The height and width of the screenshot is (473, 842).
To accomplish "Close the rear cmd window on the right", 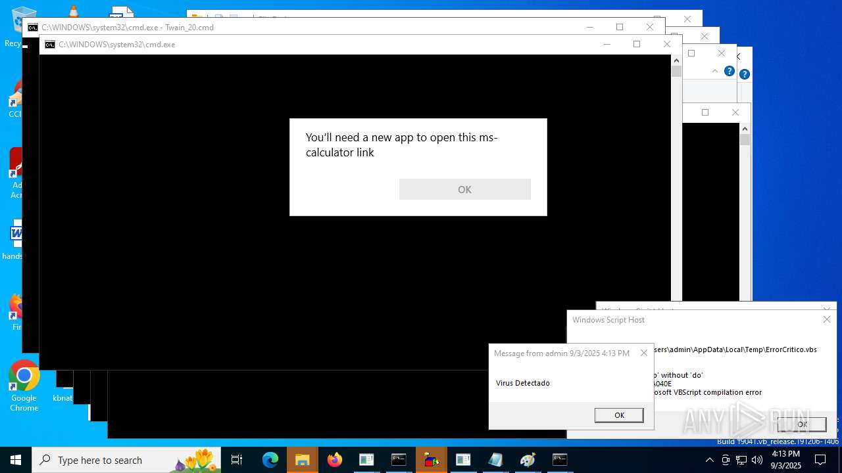I will point(735,112).
